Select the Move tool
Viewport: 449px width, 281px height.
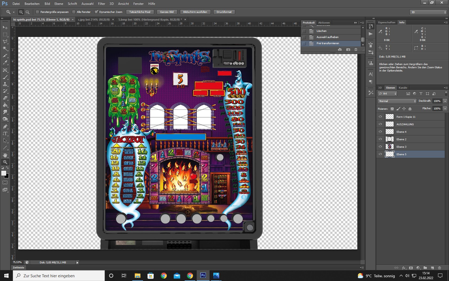coord(5,28)
